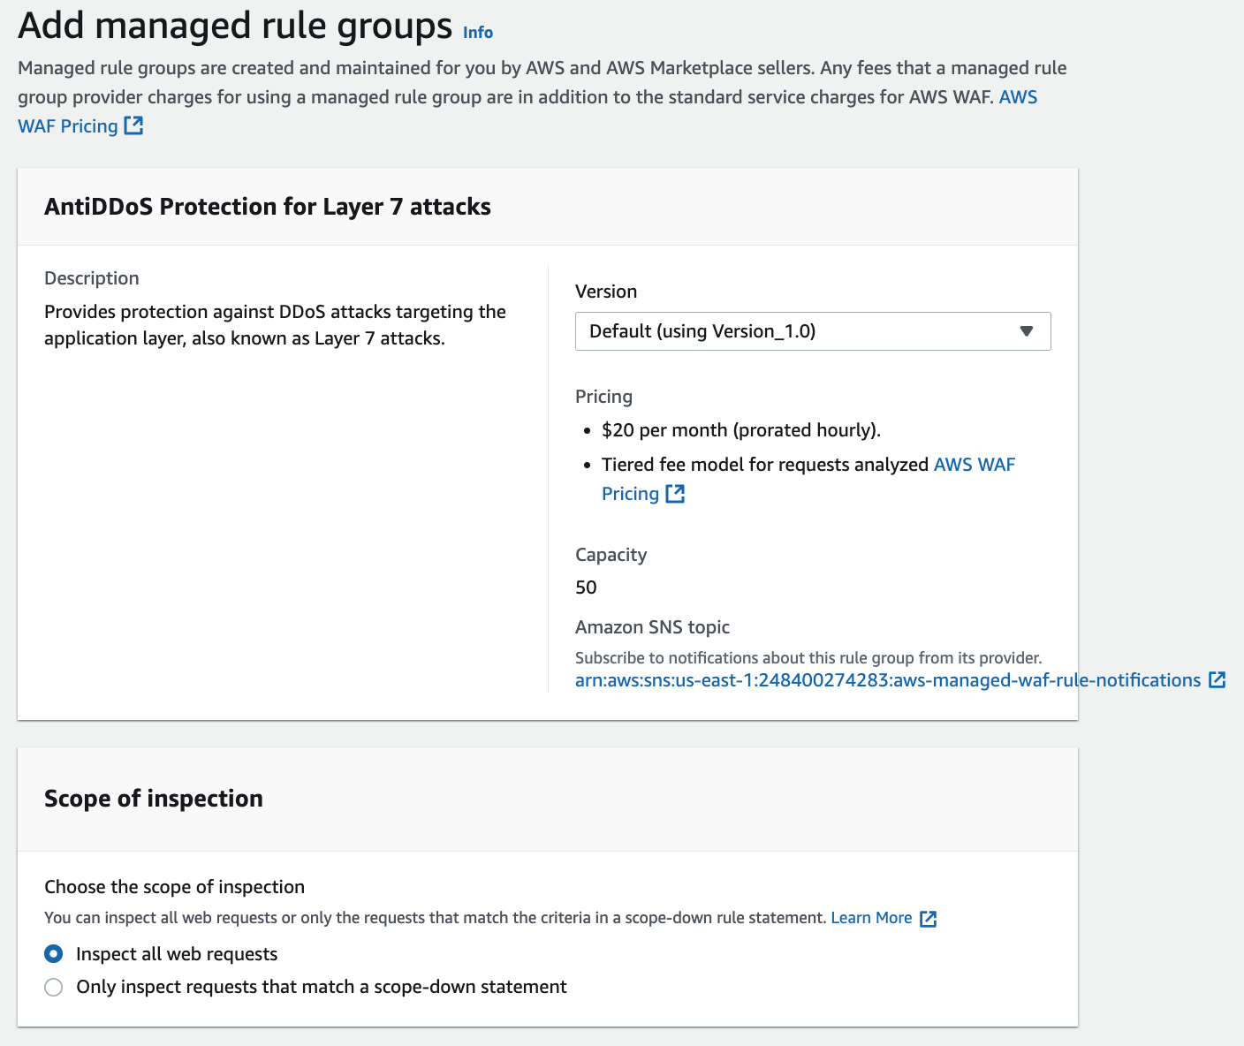Open the Version dropdown showing Default Version_1.0

[x=813, y=331]
